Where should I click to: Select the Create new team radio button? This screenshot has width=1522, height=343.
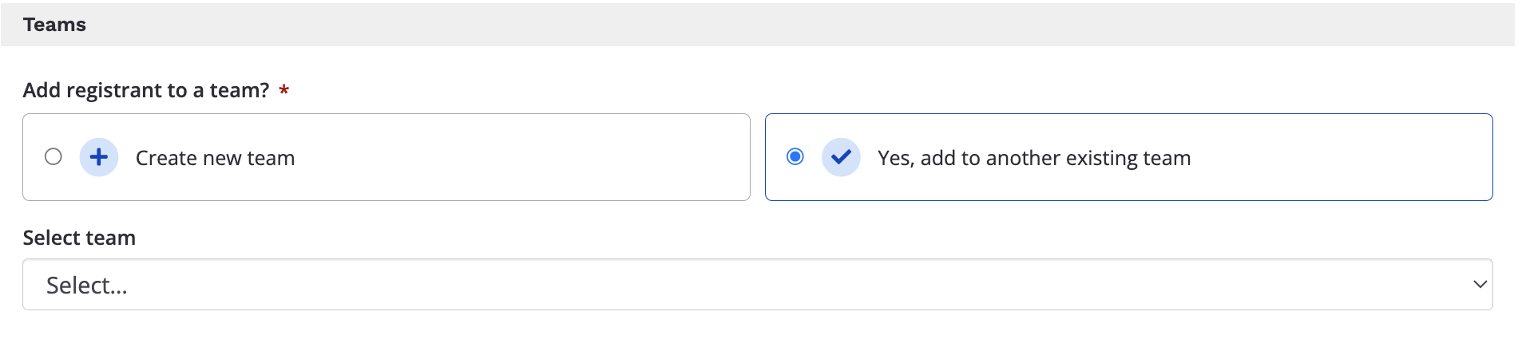(x=54, y=156)
